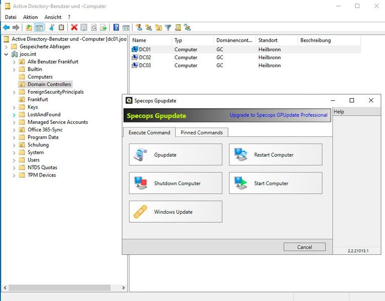Viewport: 385px width, 301px height.
Task: Select NTDS Quotas in tree
Action: tap(42, 168)
